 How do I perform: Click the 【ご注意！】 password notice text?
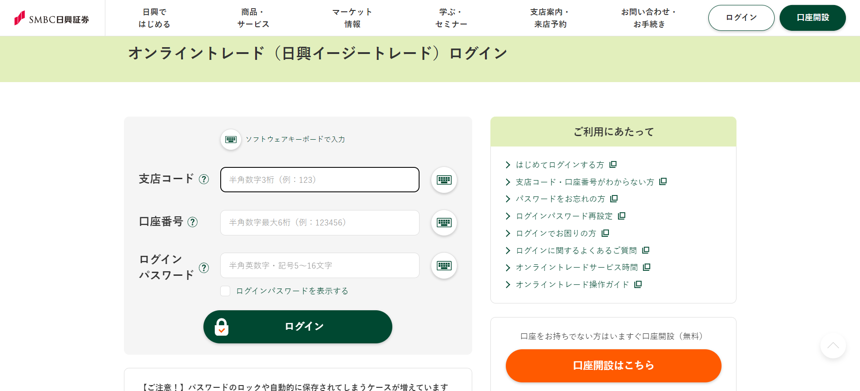(294, 387)
